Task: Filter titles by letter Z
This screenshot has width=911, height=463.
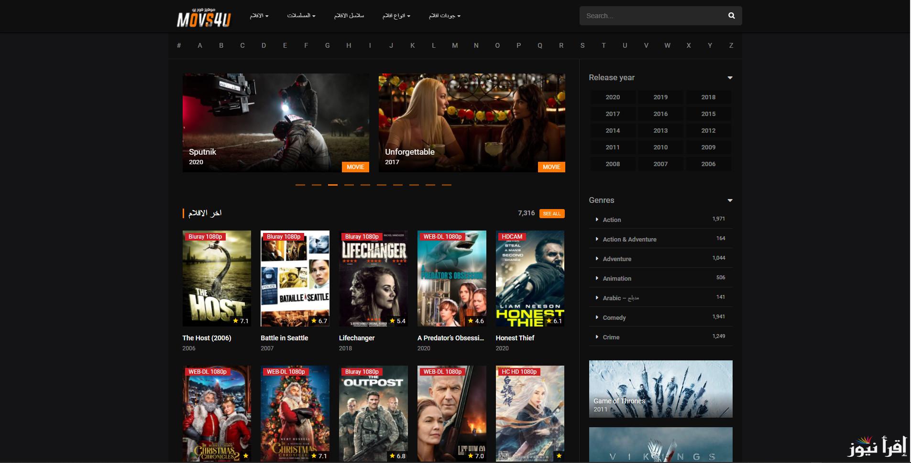Action: point(731,45)
